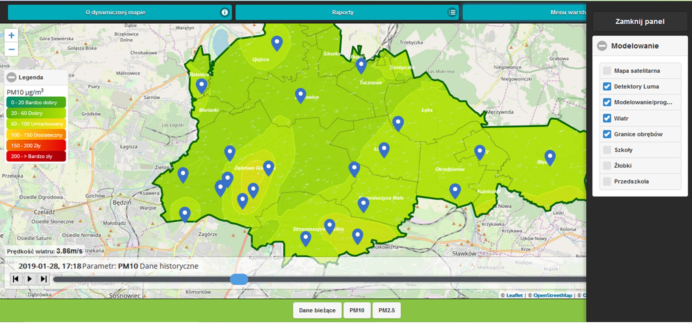Image resolution: width=692 pixels, height=324 pixels.
Task: Zoom out of the map
Action: [11, 49]
